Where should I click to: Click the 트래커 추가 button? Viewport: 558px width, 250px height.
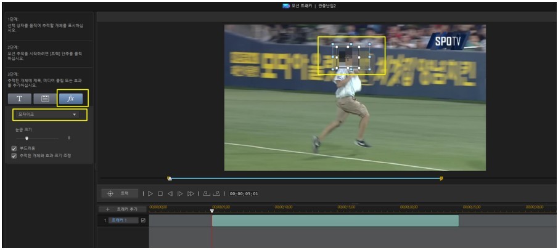pos(122,209)
